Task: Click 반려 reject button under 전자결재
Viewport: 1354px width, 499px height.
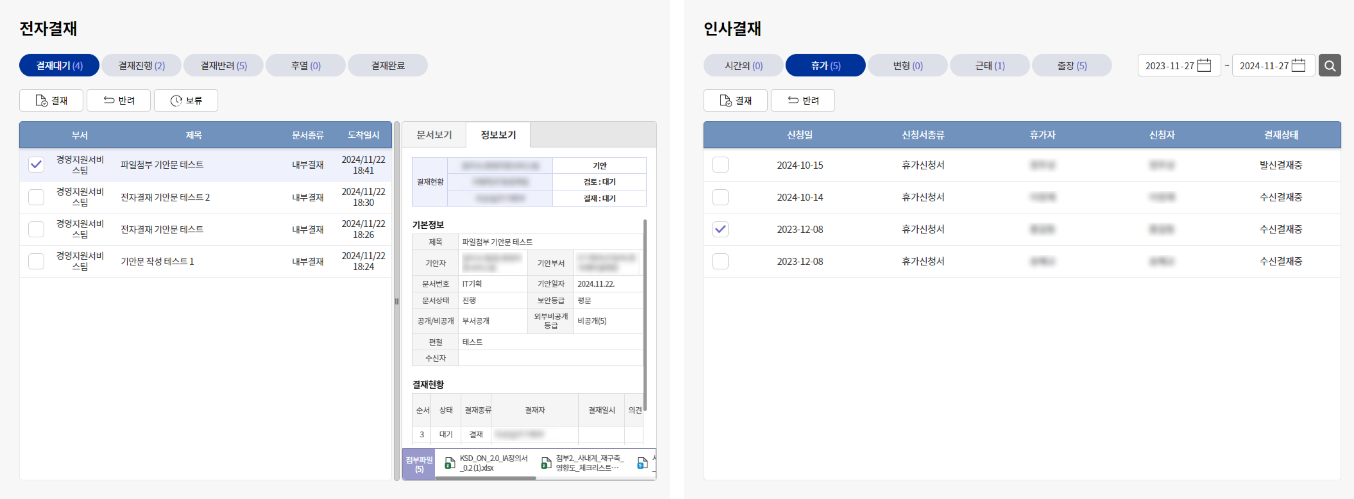Action: [x=119, y=100]
